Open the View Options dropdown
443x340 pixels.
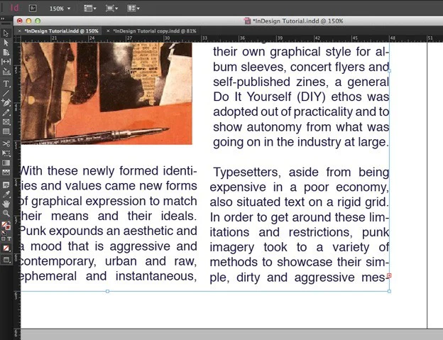pyautogui.click(x=90, y=9)
